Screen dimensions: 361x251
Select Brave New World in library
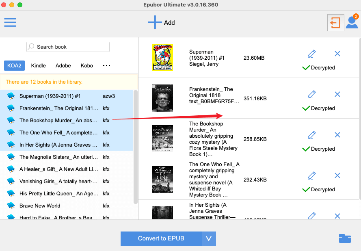[x=67, y=206]
